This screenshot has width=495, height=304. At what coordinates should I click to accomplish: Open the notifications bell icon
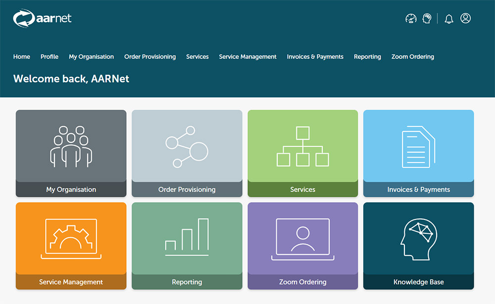coord(449,19)
